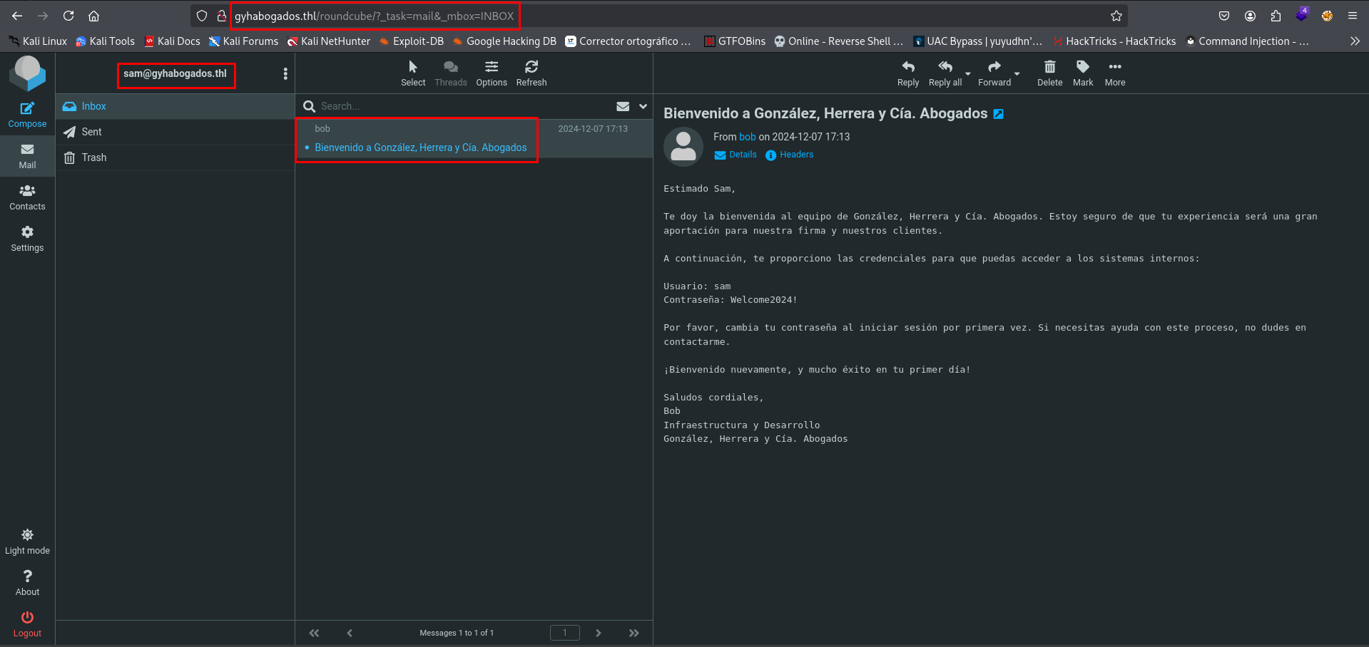Open the list Options menu
1369x647 pixels.
491,73
